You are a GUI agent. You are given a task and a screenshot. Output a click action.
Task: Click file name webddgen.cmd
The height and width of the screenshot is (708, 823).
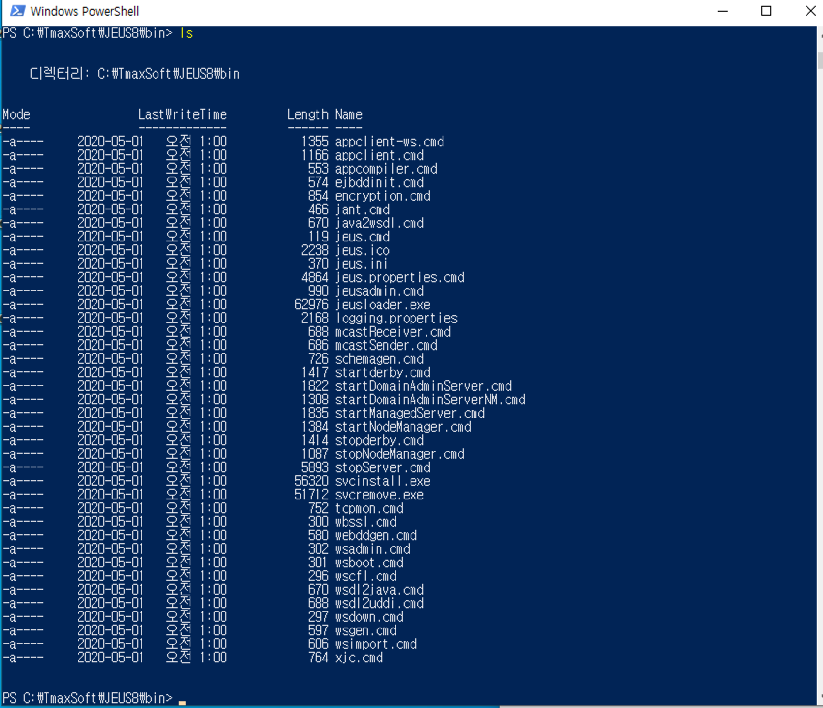pos(376,535)
